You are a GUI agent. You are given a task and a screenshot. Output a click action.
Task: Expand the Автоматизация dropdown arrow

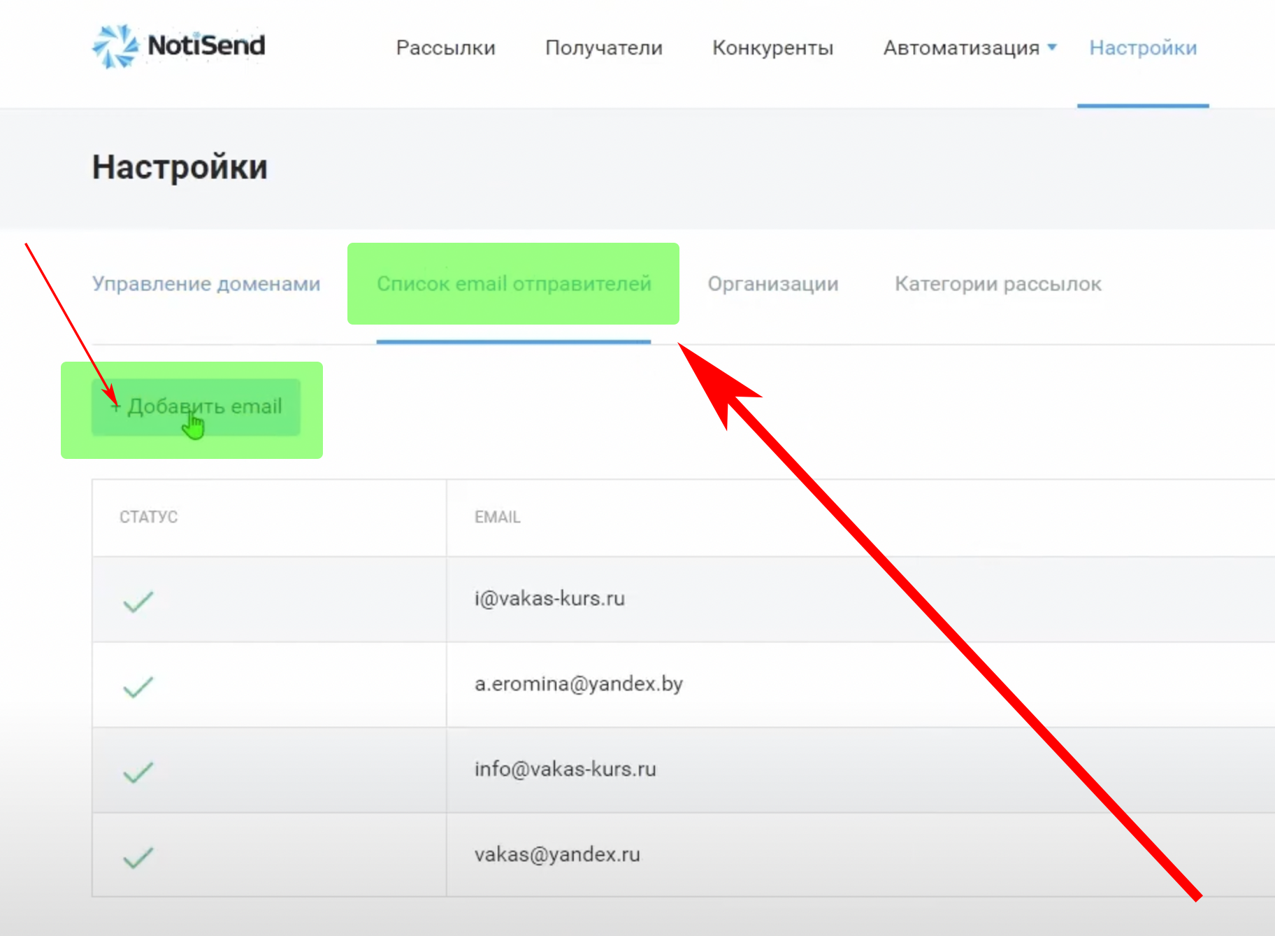tap(1052, 48)
